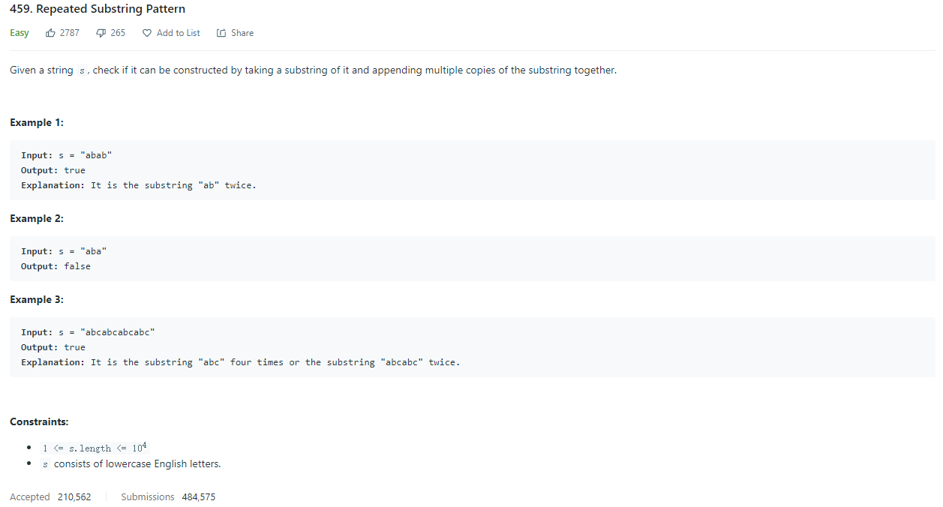Click the Example 2 code block with "aba"
Image resolution: width=943 pixels, height=507 pixels.
point(473,259)
